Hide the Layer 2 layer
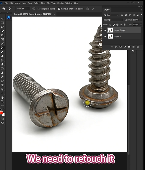The width and height of the screenshot is (145, 170). pyautogui.click(x=105, y=37)
